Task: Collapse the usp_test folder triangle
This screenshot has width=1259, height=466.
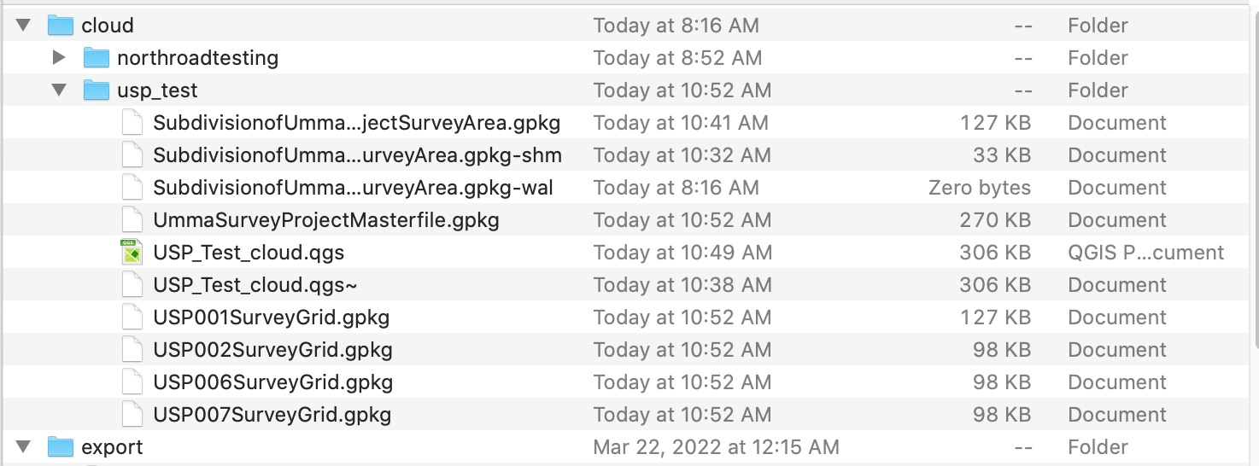Action: click(59, 90)
